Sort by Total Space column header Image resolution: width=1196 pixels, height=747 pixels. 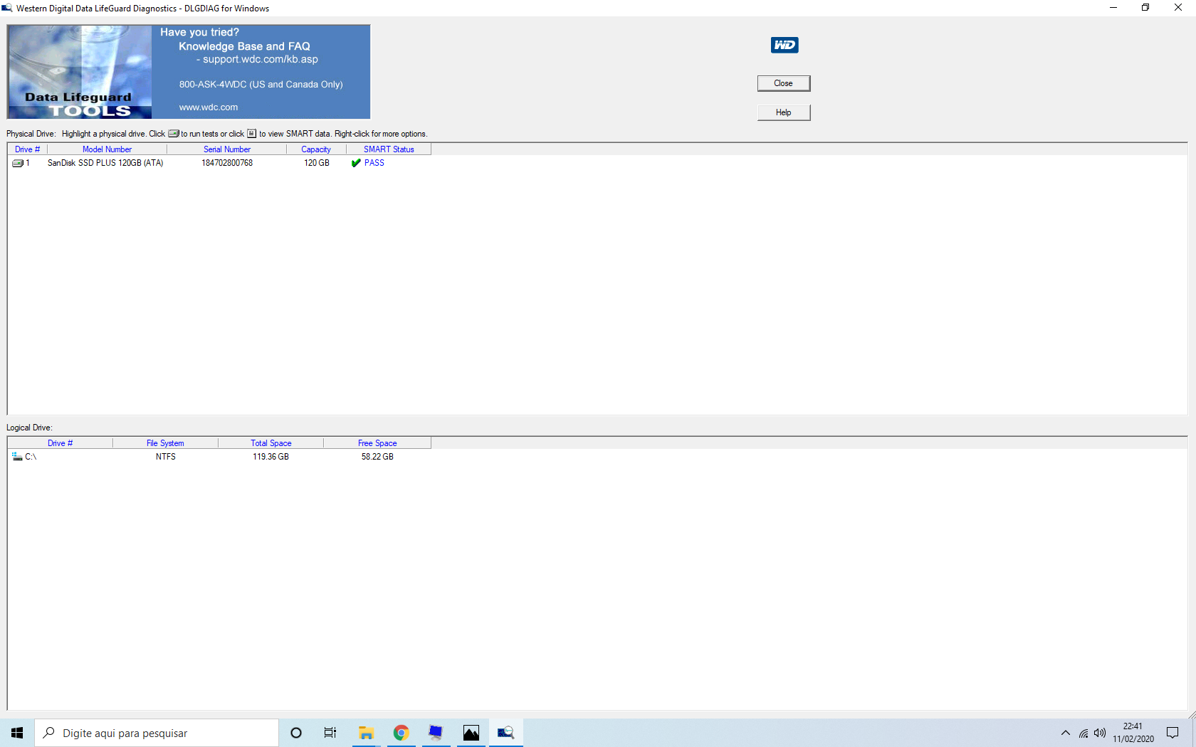coord(271,443)
